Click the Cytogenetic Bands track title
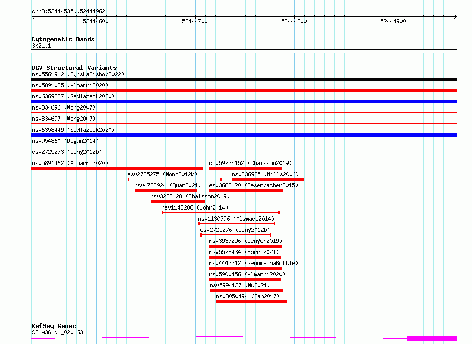Screen dimensions: 472x344 (x=63, y=39)
